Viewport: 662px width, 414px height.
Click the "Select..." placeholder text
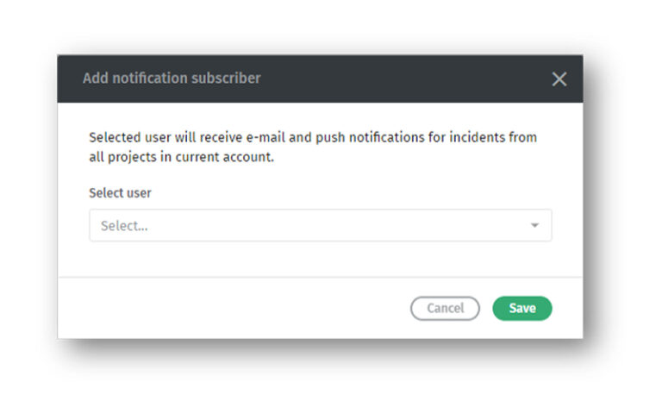coord(124,226)
